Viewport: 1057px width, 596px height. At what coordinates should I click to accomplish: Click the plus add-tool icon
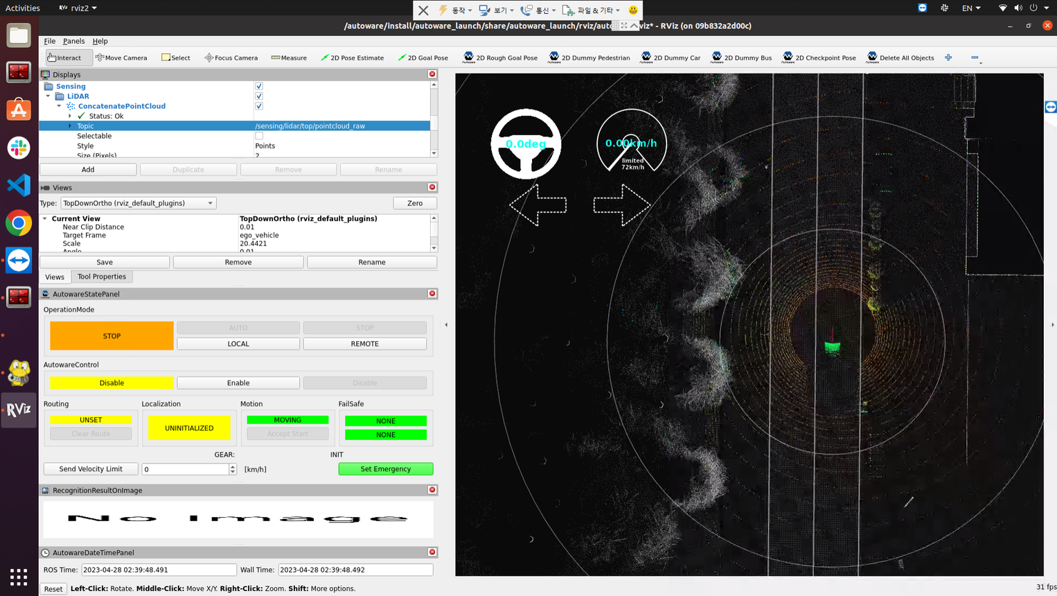click(x=948, y=58)
